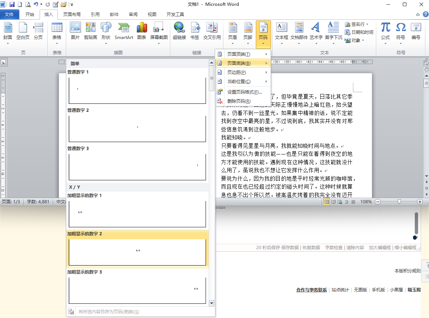429x318 pixels.
Task: Insert date and time (日期和时间)
Action: (359, 32)
